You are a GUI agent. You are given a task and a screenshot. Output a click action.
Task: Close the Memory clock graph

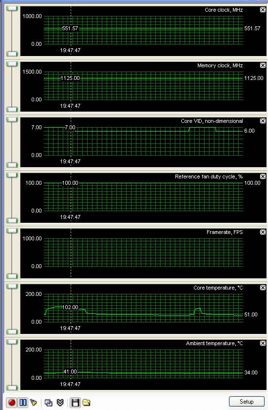tap(263, 65)
